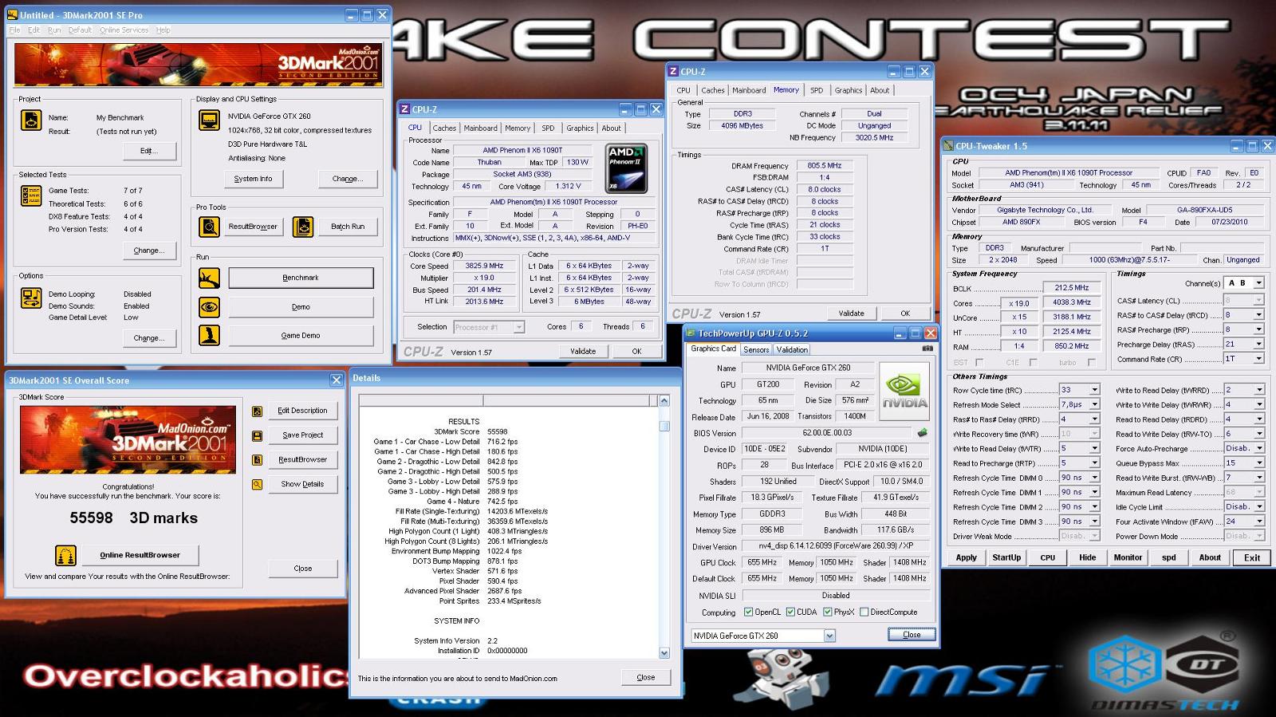Click the CPU-Z Memory window title icon

pyautogui.click(x=673, y=72)
